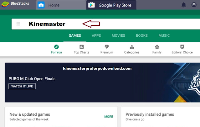The width and height of the screenshot is (200, 127).
Task: Select the MUSIC tab
Action: pos(164,35)
